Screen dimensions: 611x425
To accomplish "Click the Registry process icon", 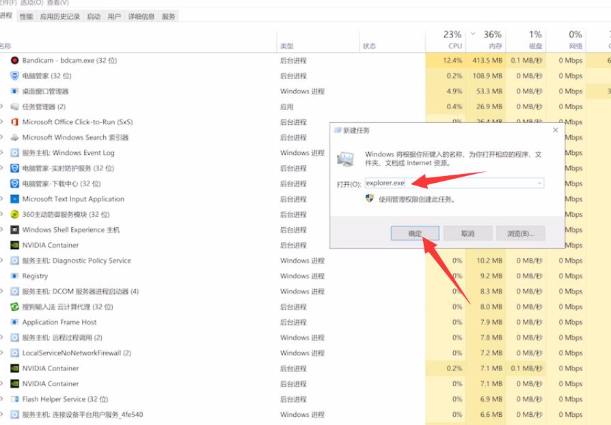I will tap(14, 276).
